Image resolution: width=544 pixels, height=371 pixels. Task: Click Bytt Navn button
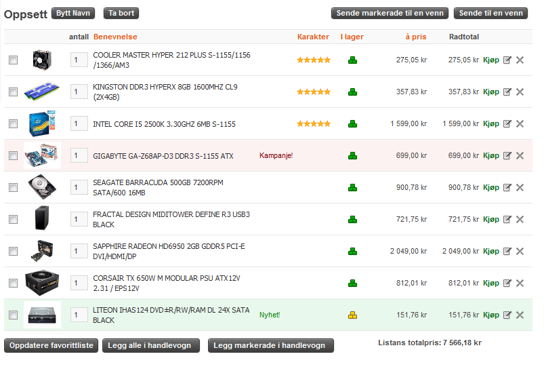coord(73,13)
